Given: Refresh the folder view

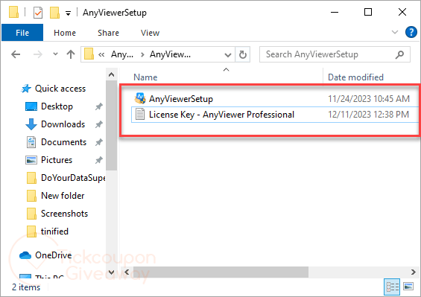Looking at the screenshot, I should (x=243, y=54).
